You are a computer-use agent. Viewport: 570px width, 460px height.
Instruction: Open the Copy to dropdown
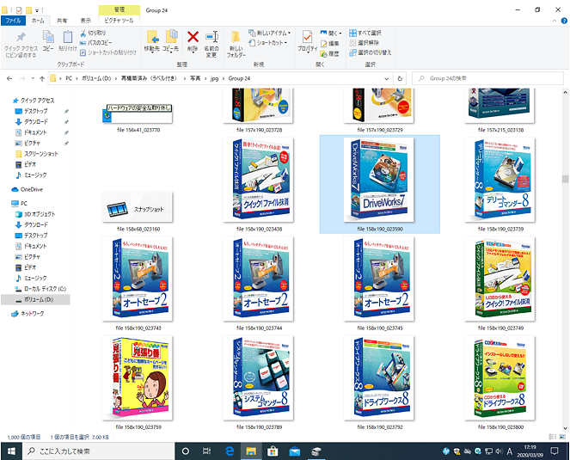pos(170,41)
